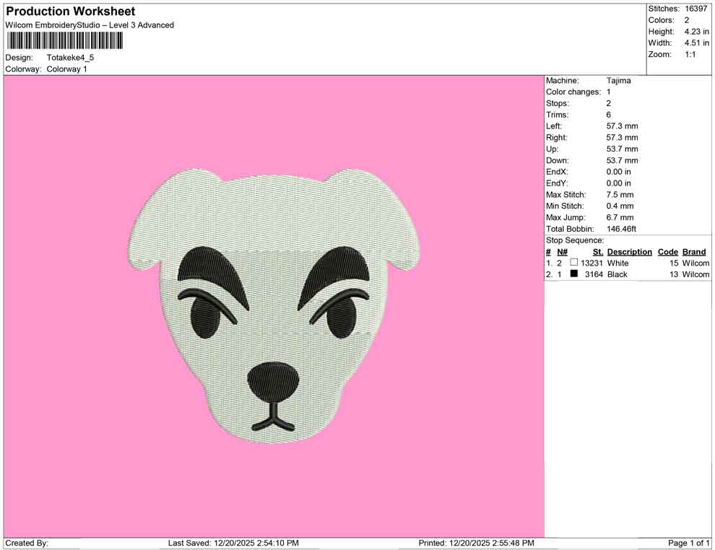This screenshot has height=550, width=715.
Task: Select the white thread stitch count '13231'
Action: coord(592,263)
